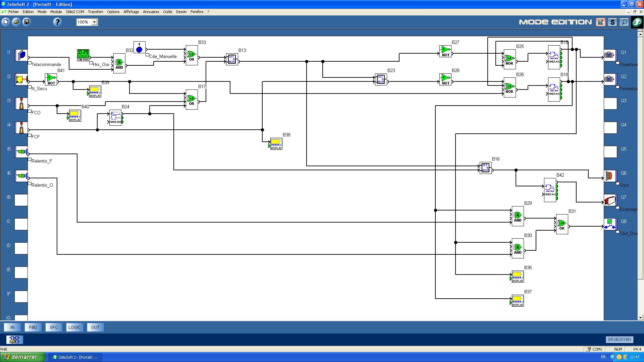Screen dimensions: 644x362
Task: Switch to the FBD function tab
Action: tap(33, 327)
